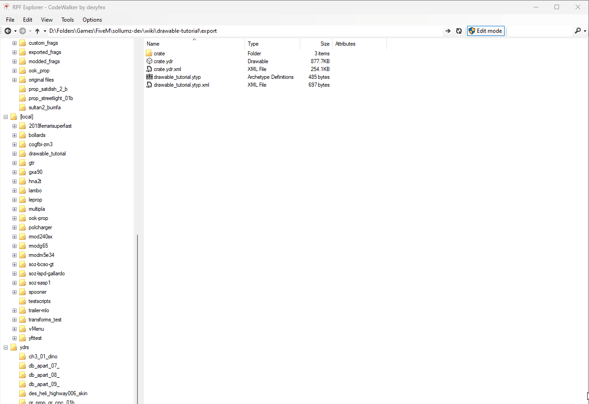Select the crate.ydr.xml file
Image resolution: width=589 pixels, height=404 pixels.
(x=167, y=69)
